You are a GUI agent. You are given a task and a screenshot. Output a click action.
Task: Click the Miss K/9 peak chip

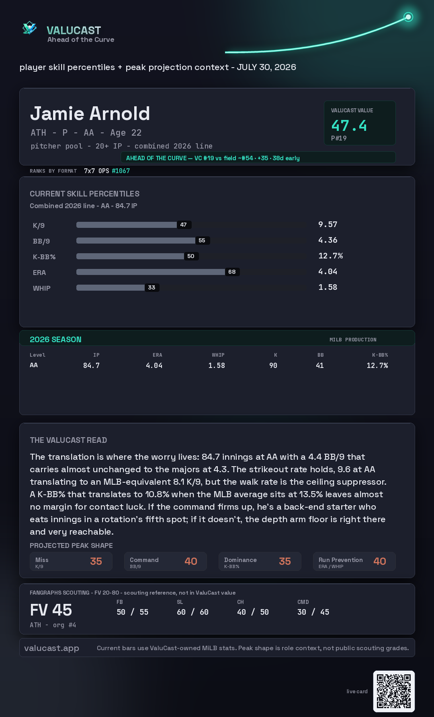coord(71,562)
